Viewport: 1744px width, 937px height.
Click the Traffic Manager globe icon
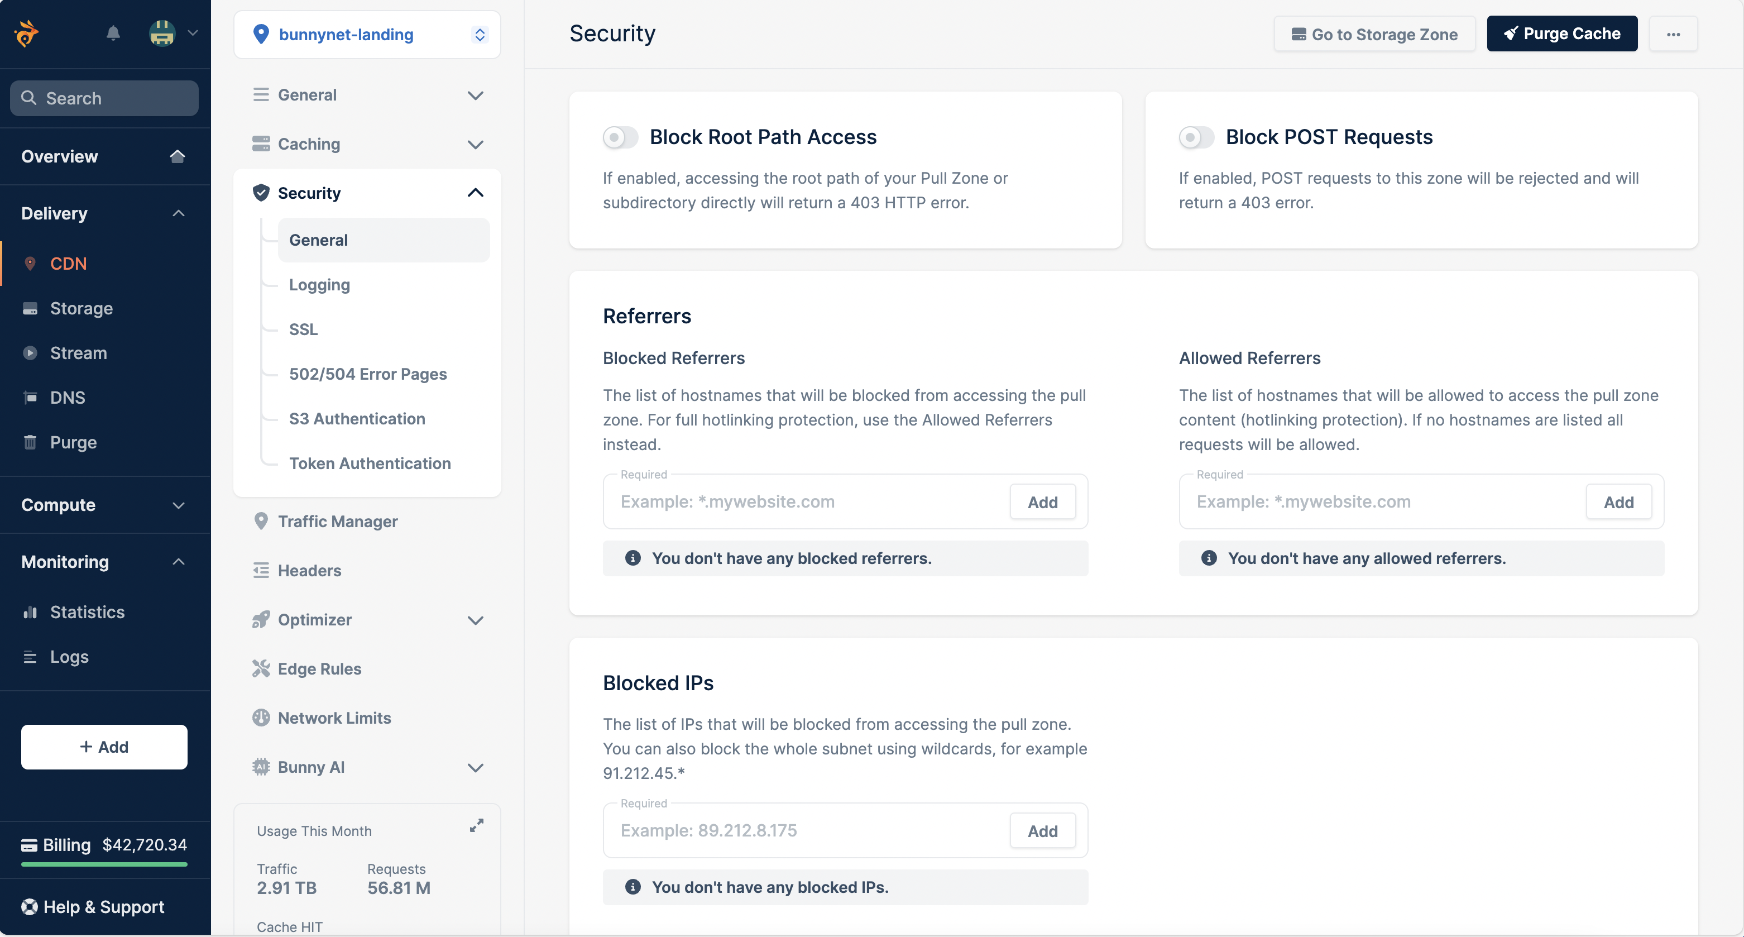click(x=260, y=520)
